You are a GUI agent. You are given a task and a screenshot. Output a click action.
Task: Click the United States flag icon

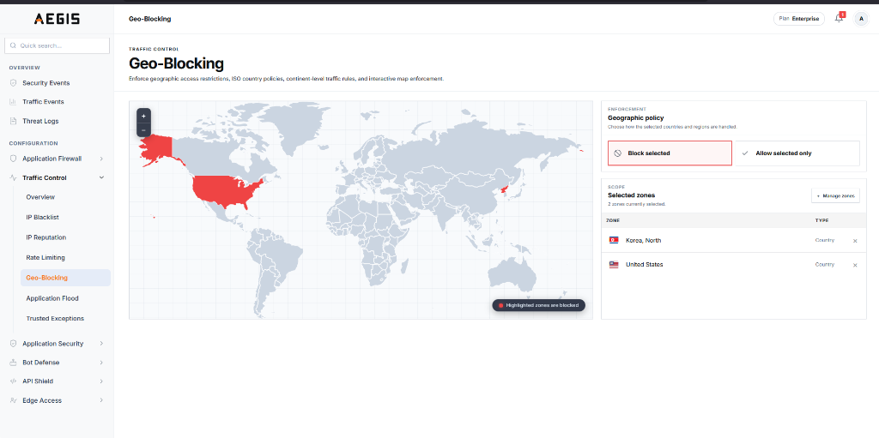(614, 264)
